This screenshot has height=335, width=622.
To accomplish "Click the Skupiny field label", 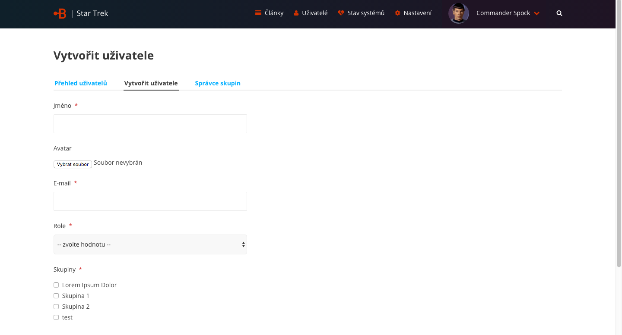I will click(64, 269).
